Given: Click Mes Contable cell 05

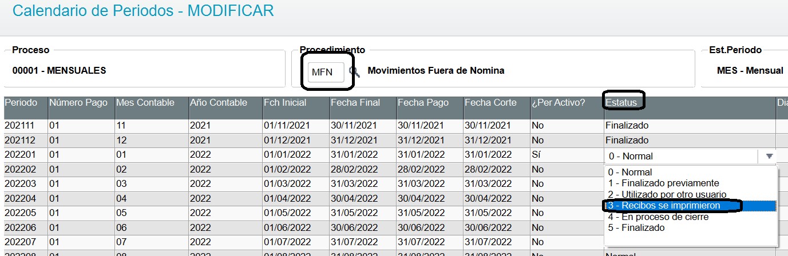Looking at the screenshot, I should (x=152, y=213).
